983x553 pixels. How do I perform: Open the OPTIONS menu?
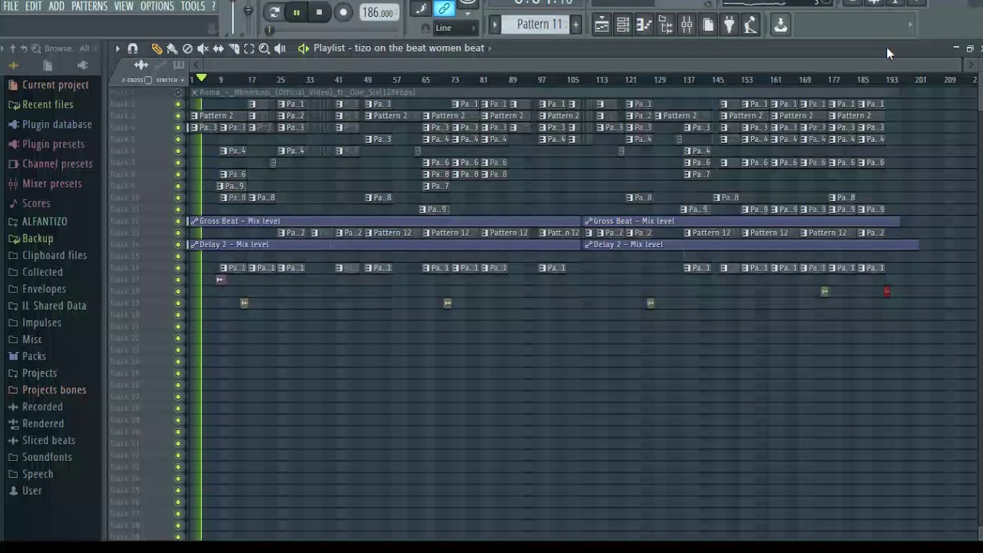point(157,6)
